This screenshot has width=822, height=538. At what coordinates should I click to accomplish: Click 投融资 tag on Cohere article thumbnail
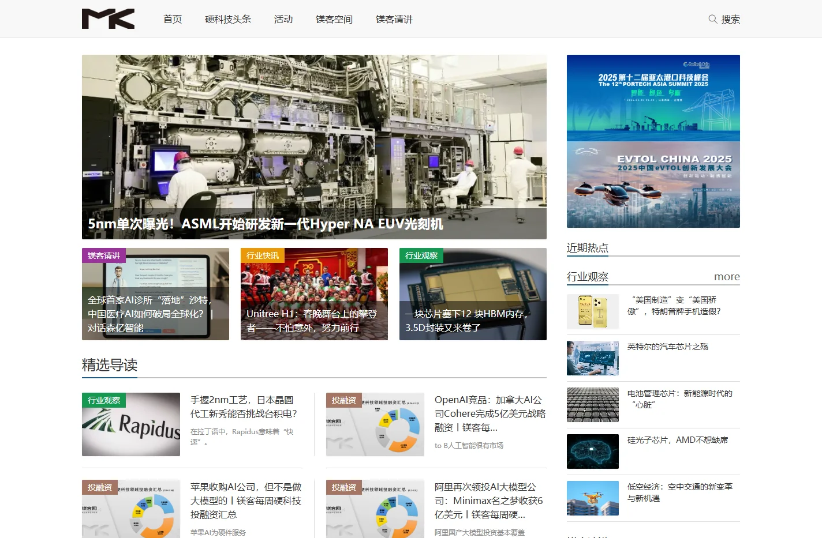tap(344, 400)
